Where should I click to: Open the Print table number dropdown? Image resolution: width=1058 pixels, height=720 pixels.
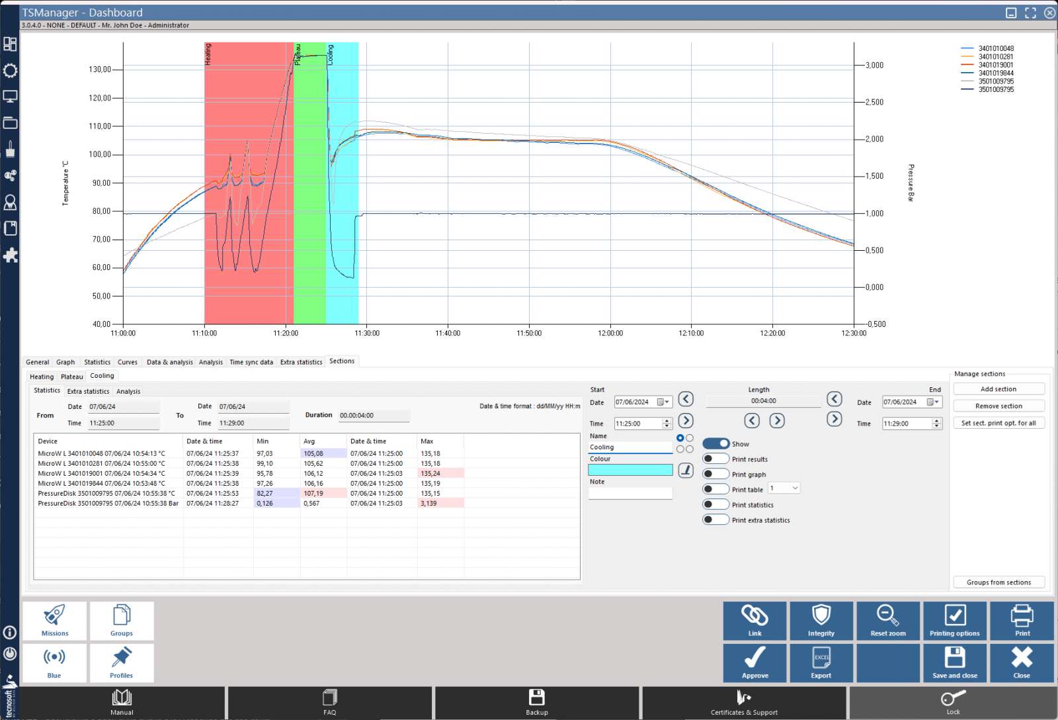(x=793, y=488)
